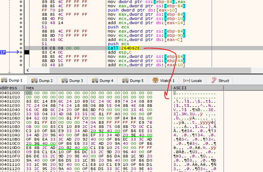Image resolution: width=263 pixels, height=172 pixels.
Task: Click the Hex column header
Action: (98, 88)
